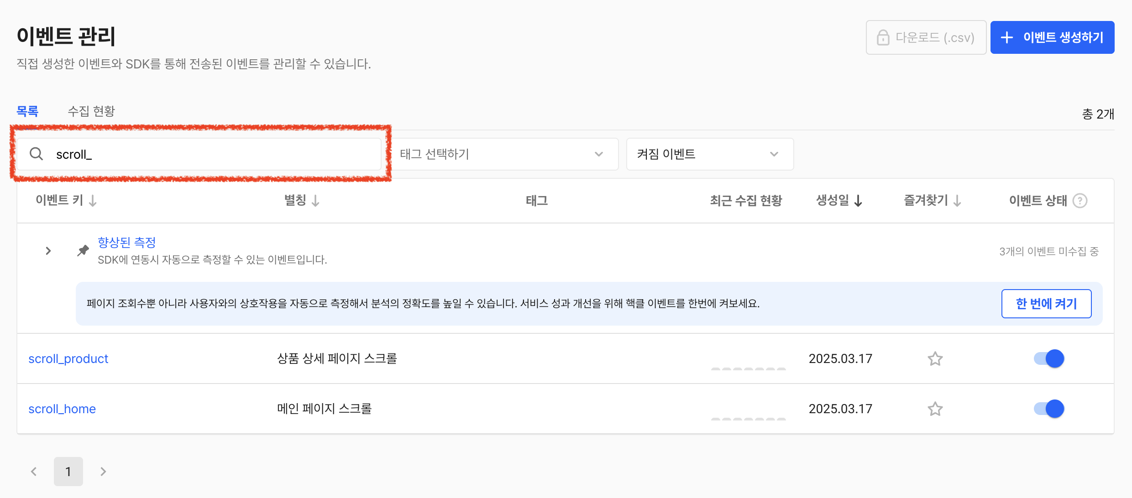Click the search magnifier icon
The width and height of the screenshot is (1132, 498).
click(36, 154)
